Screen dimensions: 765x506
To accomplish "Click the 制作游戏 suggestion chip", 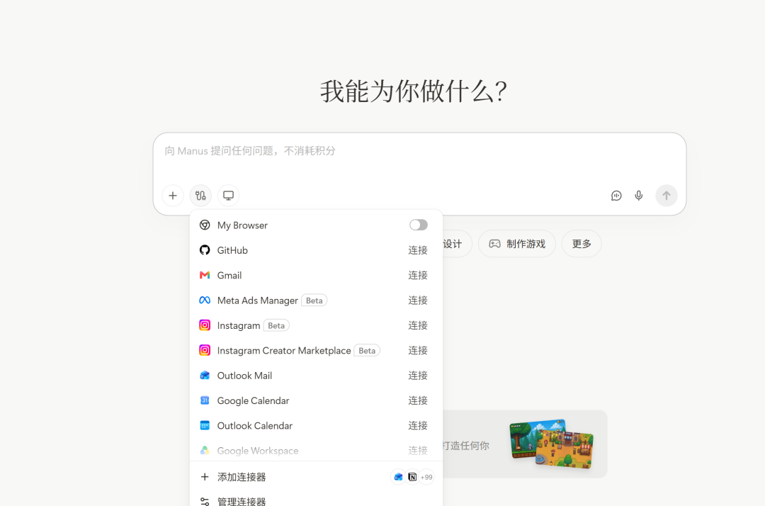I will (516, 244).
